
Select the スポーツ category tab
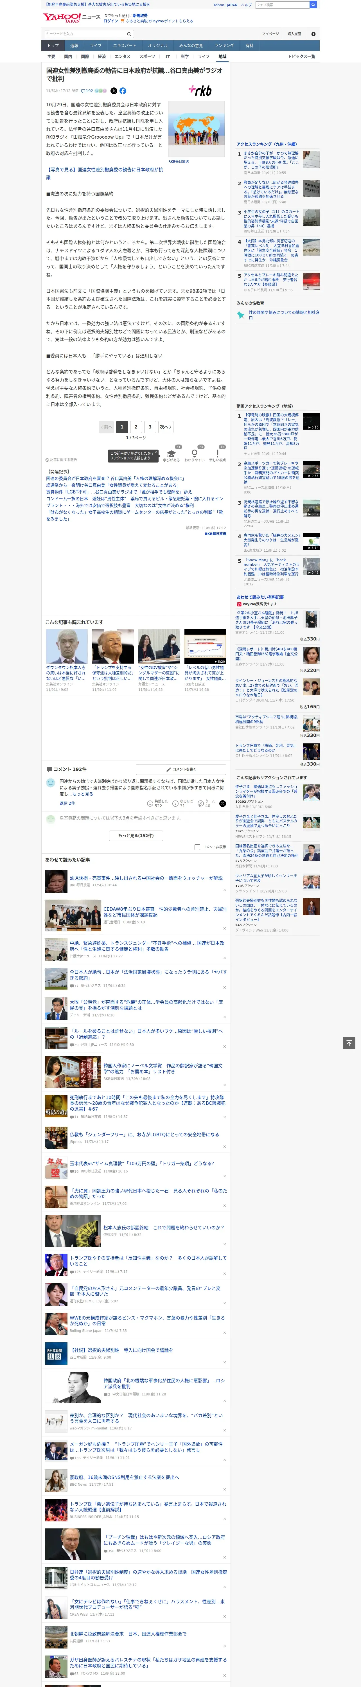click(x=147, y=56)
